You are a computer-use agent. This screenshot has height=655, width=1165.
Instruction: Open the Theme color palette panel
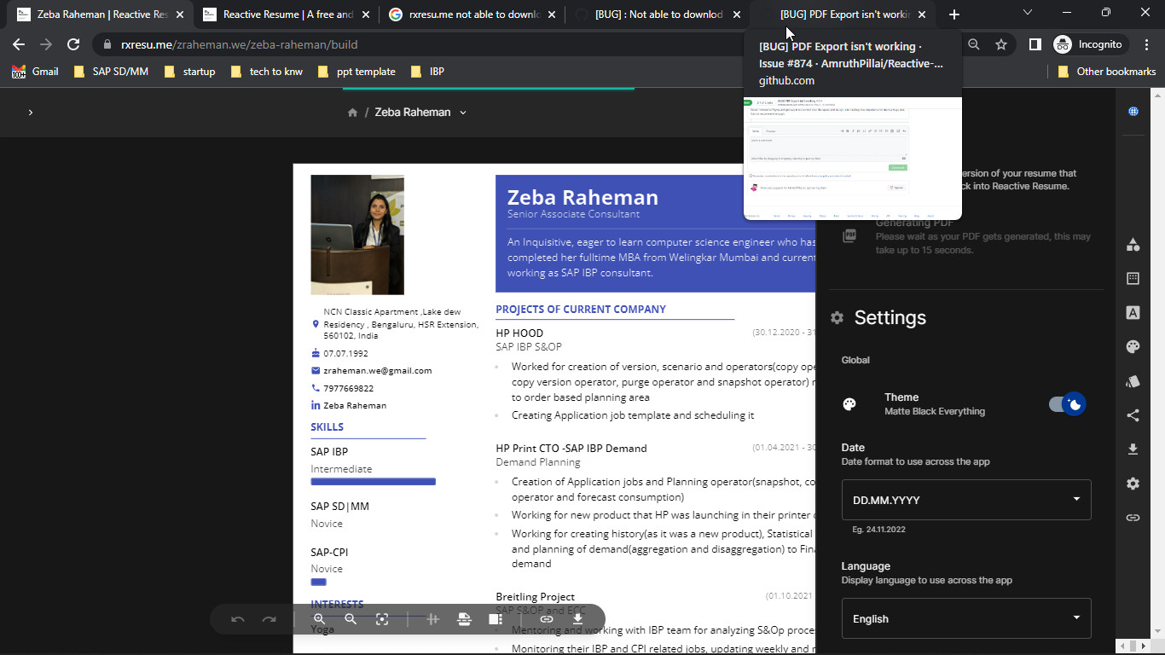click(1133, 346)
